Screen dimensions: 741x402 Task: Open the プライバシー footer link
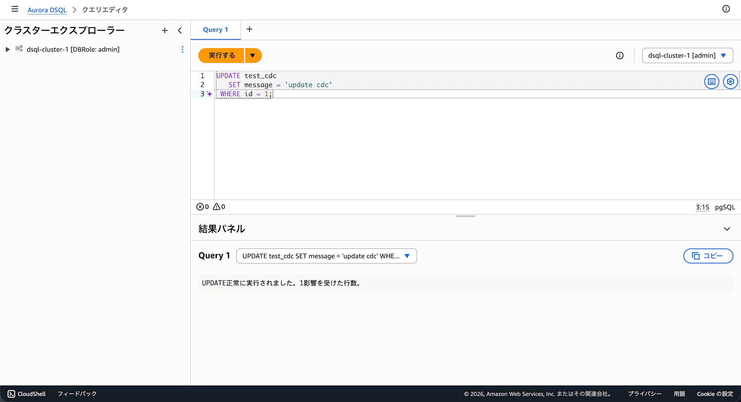[x=645, y=394]
